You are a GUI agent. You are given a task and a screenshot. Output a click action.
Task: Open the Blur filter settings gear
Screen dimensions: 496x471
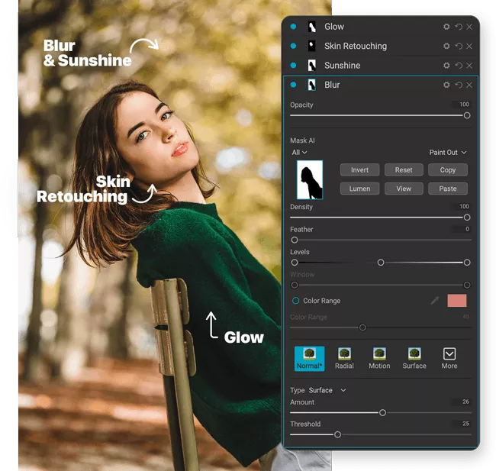click(x=446, y=85)
